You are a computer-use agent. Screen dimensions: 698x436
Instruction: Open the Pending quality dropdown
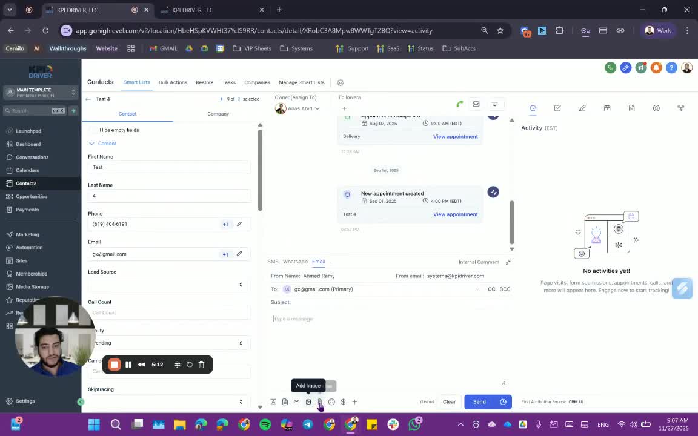coord(169,343)
